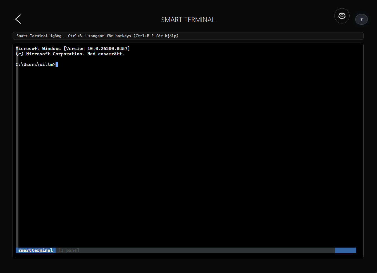Viewport: 377px width, 273px height.
Task: Click the Microsoft Corporation copyright line
Action: click(70, 54)
